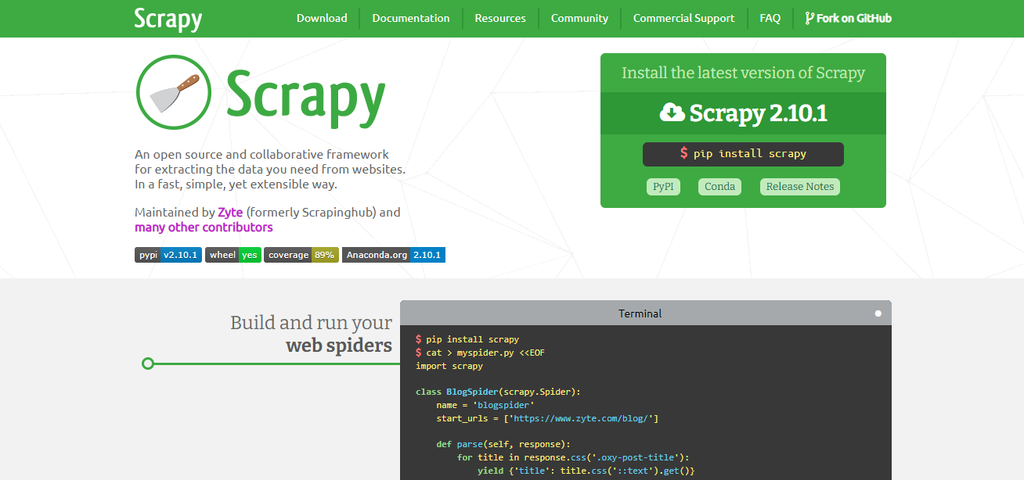Follow the Fork on GitHub link

coord(849,18)
